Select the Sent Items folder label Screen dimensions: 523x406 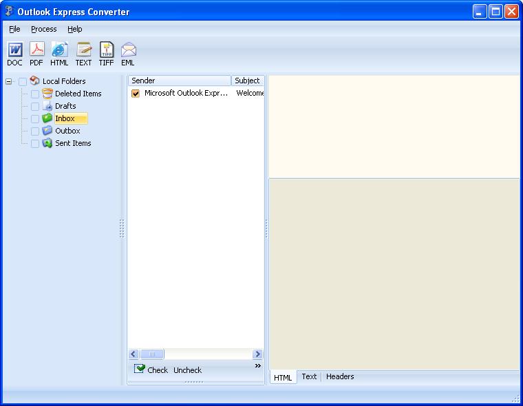73,143
